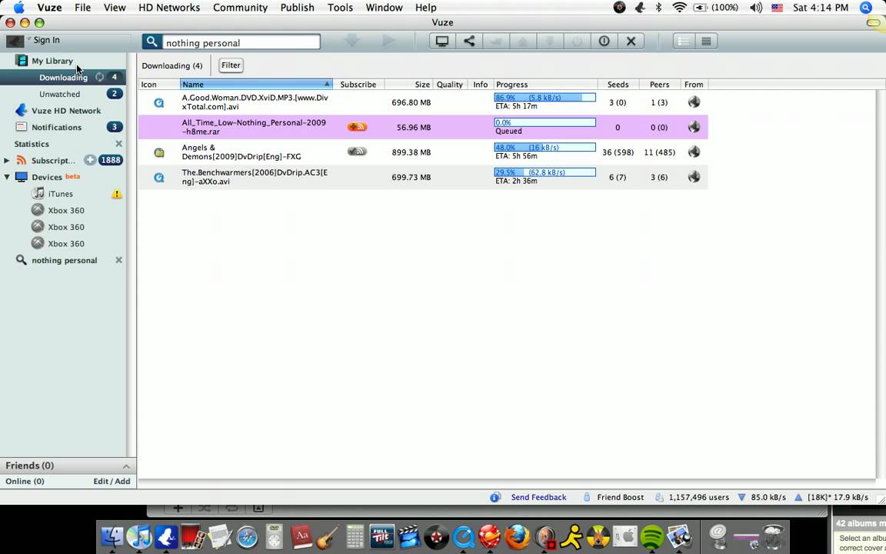Click the Seeds column header

pos(618,84)
